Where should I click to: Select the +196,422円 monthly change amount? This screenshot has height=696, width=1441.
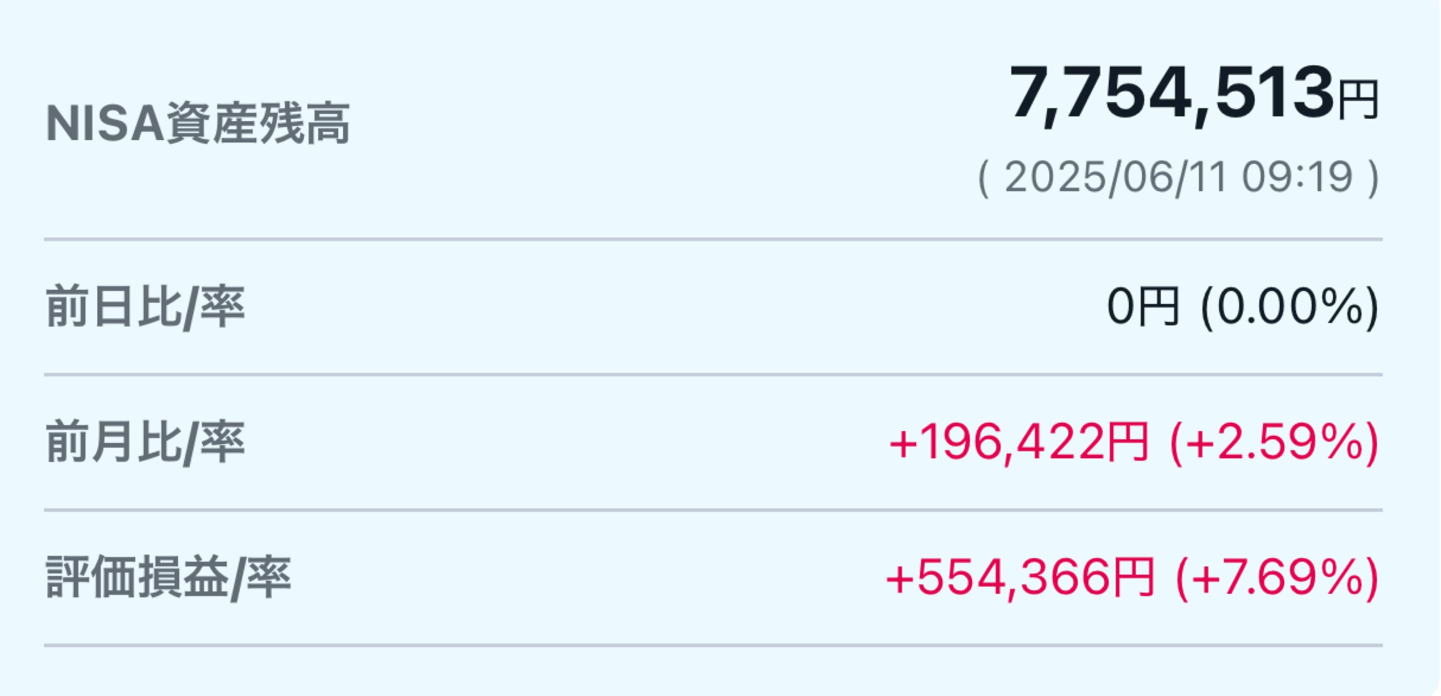[x=1019, y=443]
